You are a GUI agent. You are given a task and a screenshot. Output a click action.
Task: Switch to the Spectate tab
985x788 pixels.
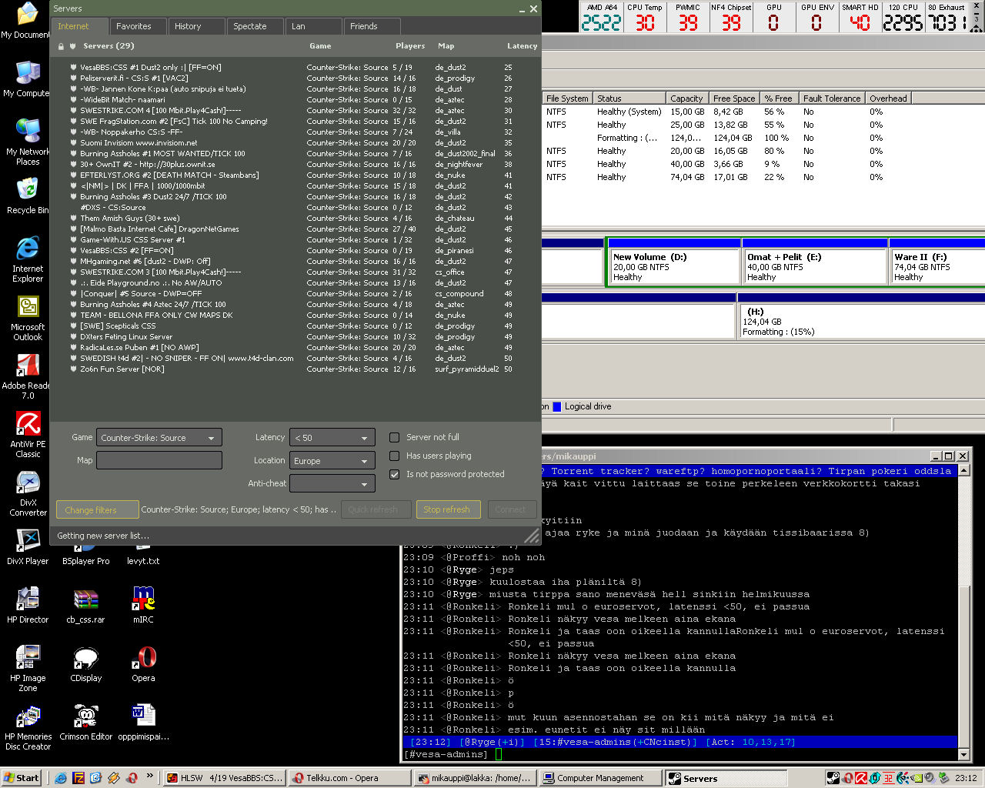[254, 26]
